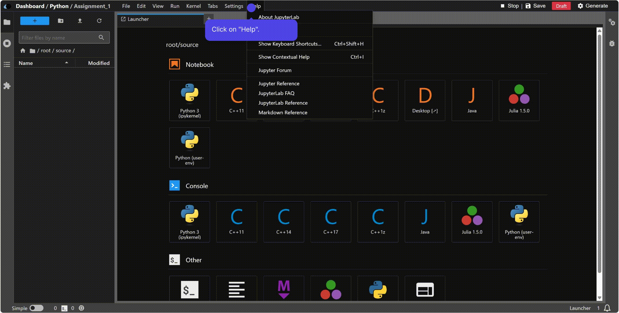Open Julia 1.5.0 console

472,222
